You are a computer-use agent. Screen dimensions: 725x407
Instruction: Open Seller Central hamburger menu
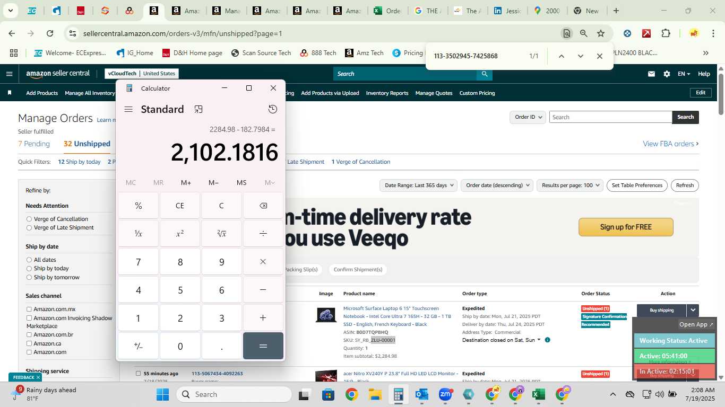click(x=9, y=74)
